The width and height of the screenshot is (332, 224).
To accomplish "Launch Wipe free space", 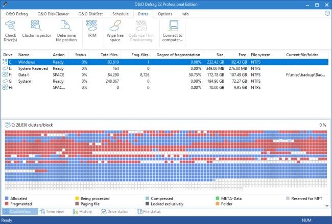I will (115, 31).
